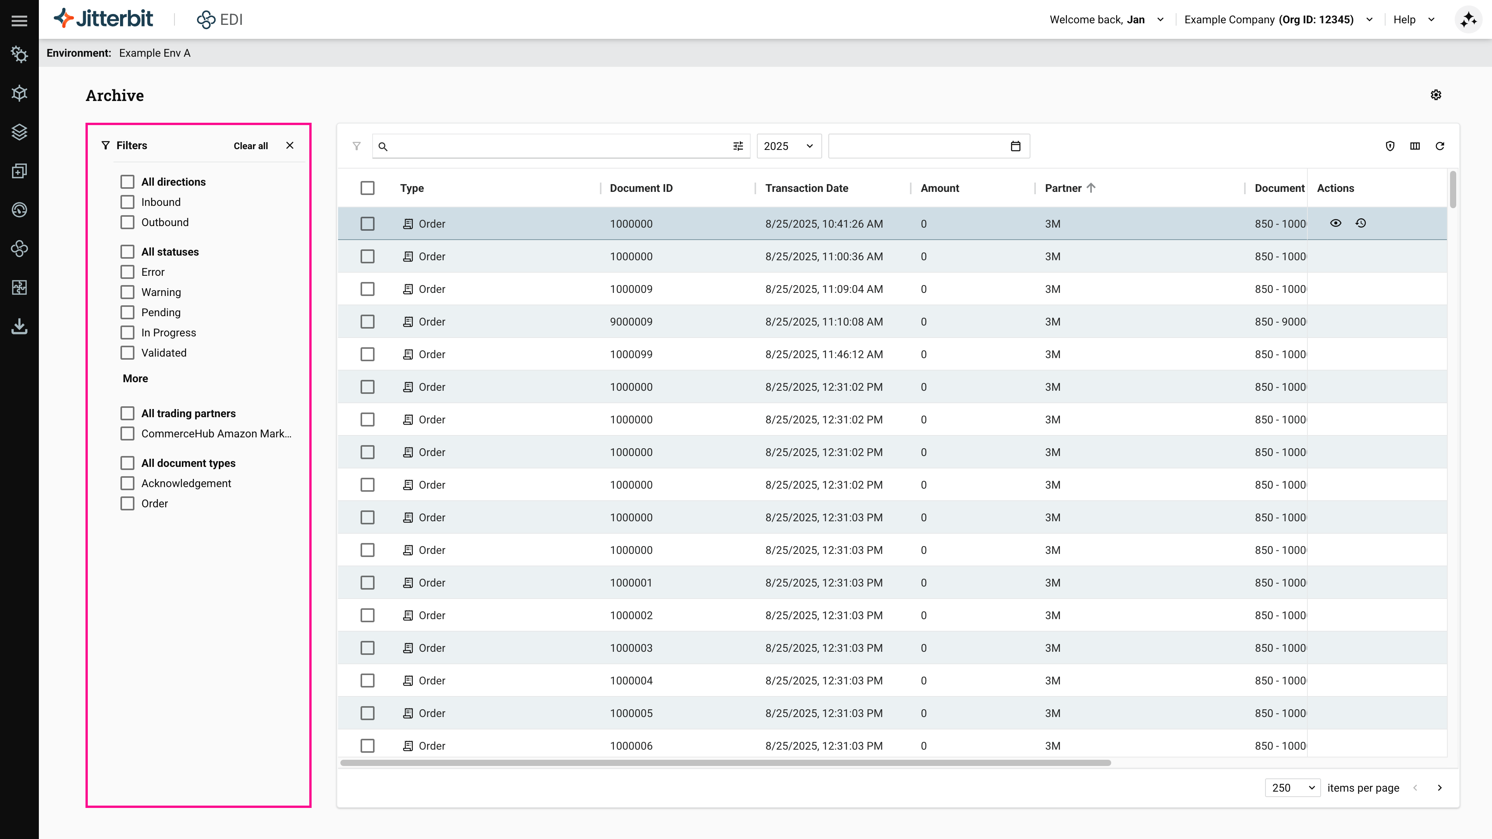Click the eye view icon on first row
1492x839 pixels.
pyautogui.click(x=1336, y=223)
